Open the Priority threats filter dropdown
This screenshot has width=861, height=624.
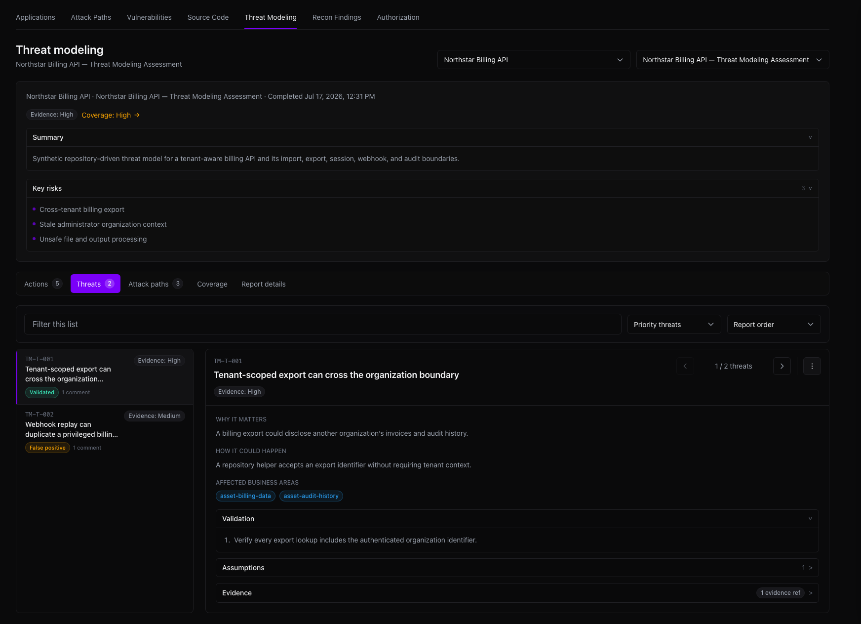click(674, 325)
